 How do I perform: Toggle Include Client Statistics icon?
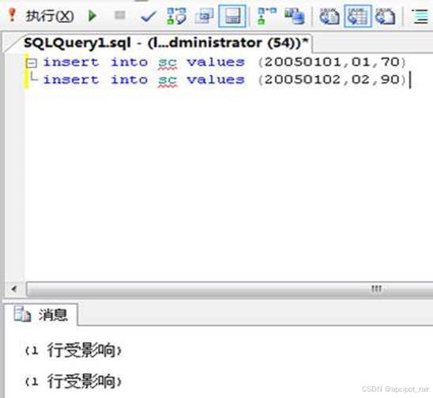pyautogui.click(x=295, y=16)
